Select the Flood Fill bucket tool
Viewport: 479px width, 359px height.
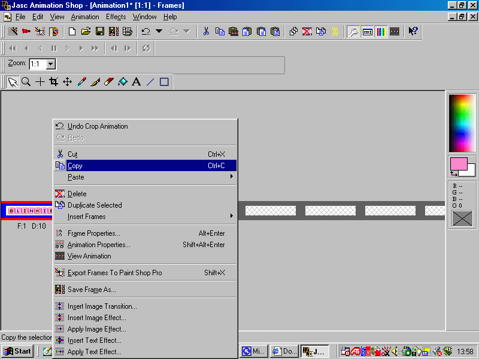[123, 82]
